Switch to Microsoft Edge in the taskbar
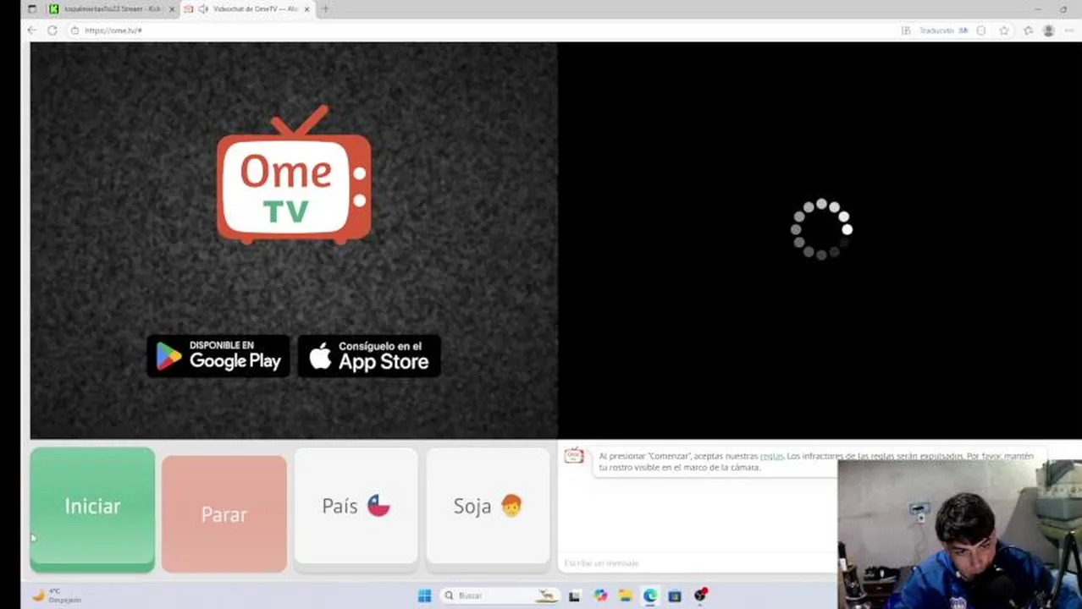1082x609 pixels. point(649,595)
